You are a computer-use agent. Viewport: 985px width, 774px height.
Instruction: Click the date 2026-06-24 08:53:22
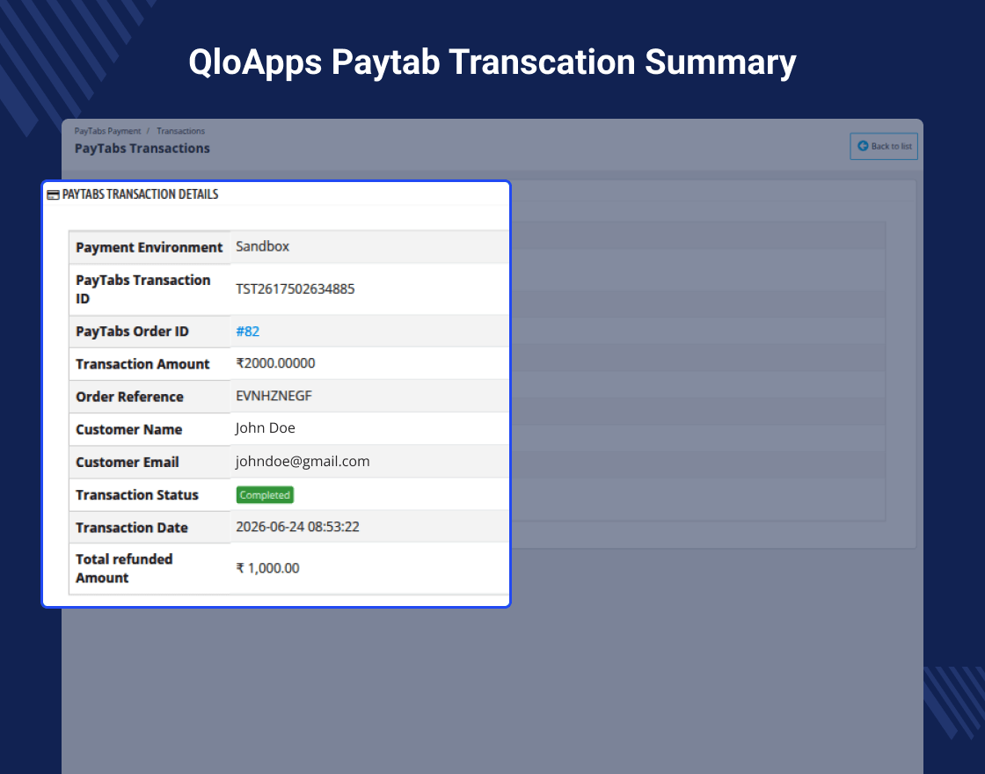(x=297, y=527)
